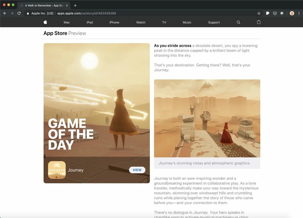Open Apple site search magnifier icon
The height and width of the screenshot is (218, 303).
[x=239, y=22]
